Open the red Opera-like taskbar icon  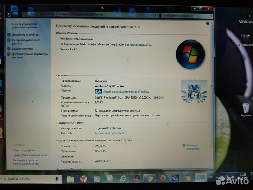click(x=136, y=178)
